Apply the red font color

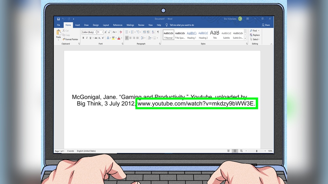119,38
